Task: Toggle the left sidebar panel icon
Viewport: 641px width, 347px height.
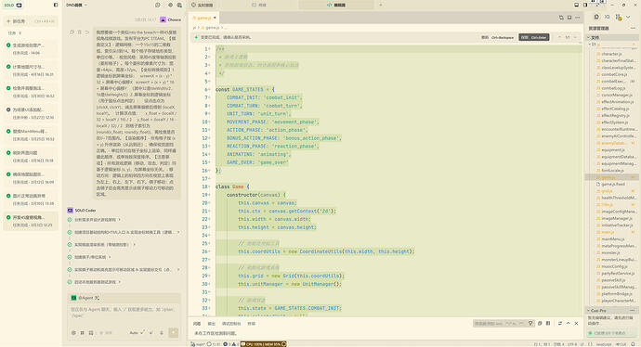Action: [x=56, y=5]
